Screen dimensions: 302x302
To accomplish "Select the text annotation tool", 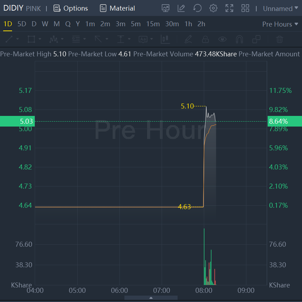I will click(x=143, y=39).
